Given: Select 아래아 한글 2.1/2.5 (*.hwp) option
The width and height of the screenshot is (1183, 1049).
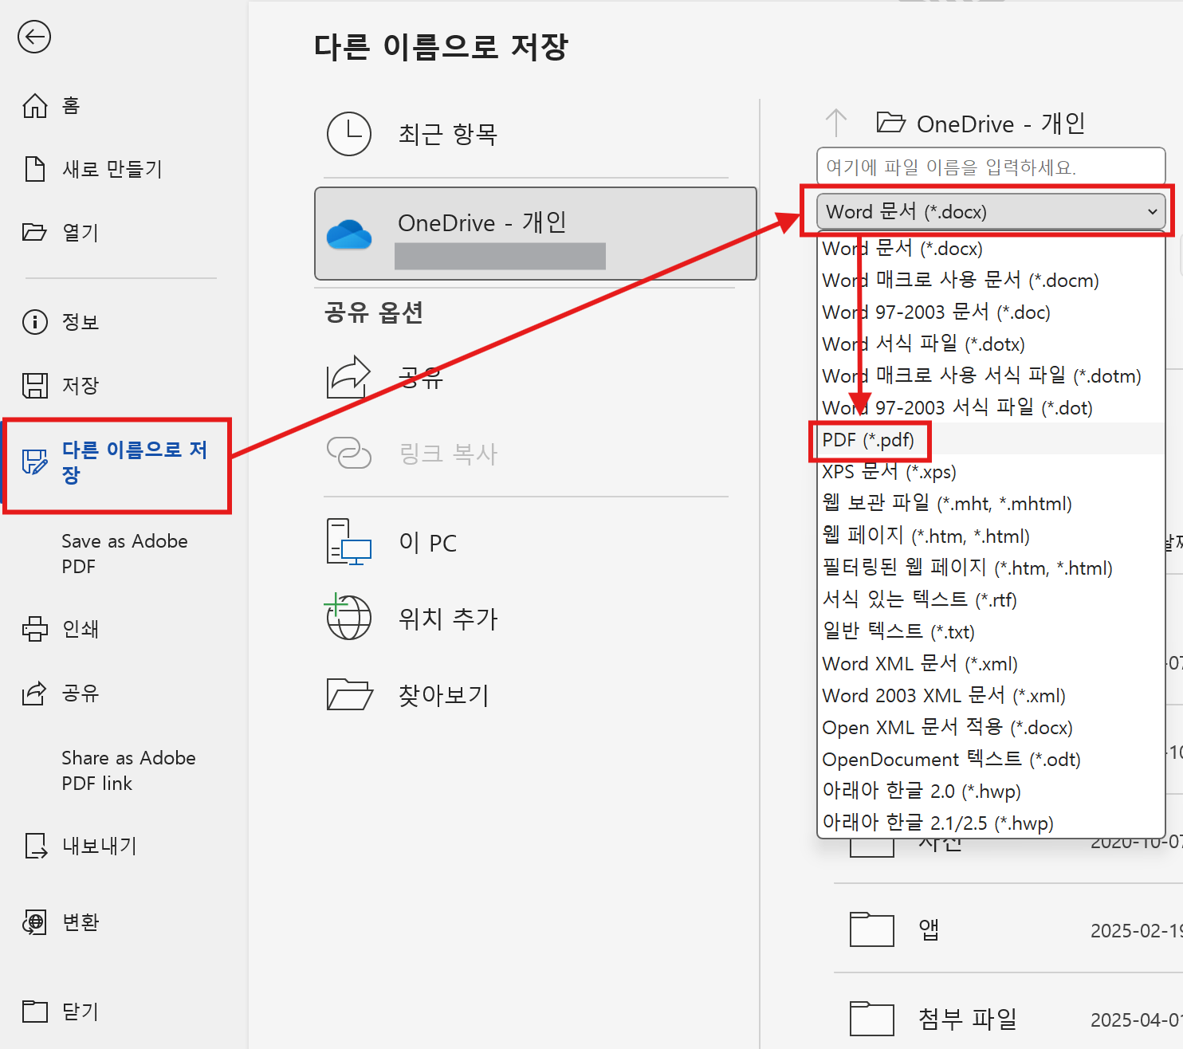Looking at the screenshot, I should coord(991,823).
